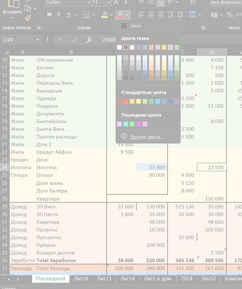
Task: Increase the cell indent
Action: pyautogui.click(x=180, y=15)
